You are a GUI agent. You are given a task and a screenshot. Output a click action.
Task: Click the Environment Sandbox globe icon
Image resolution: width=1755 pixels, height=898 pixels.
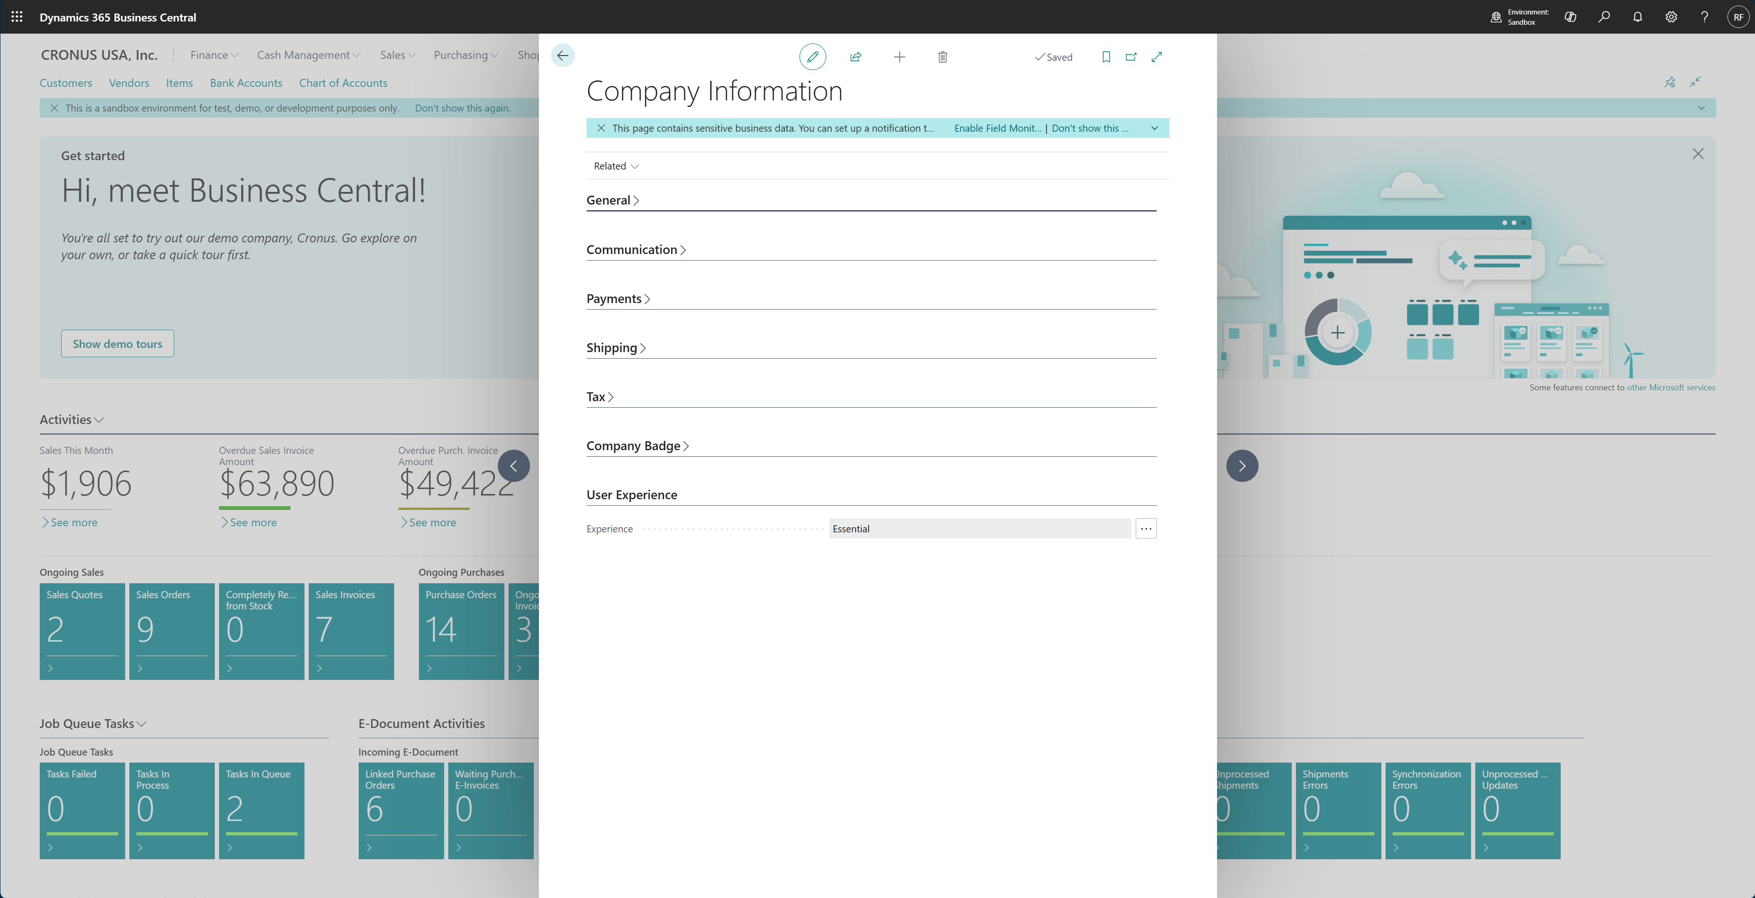[x=1496, y=17]
